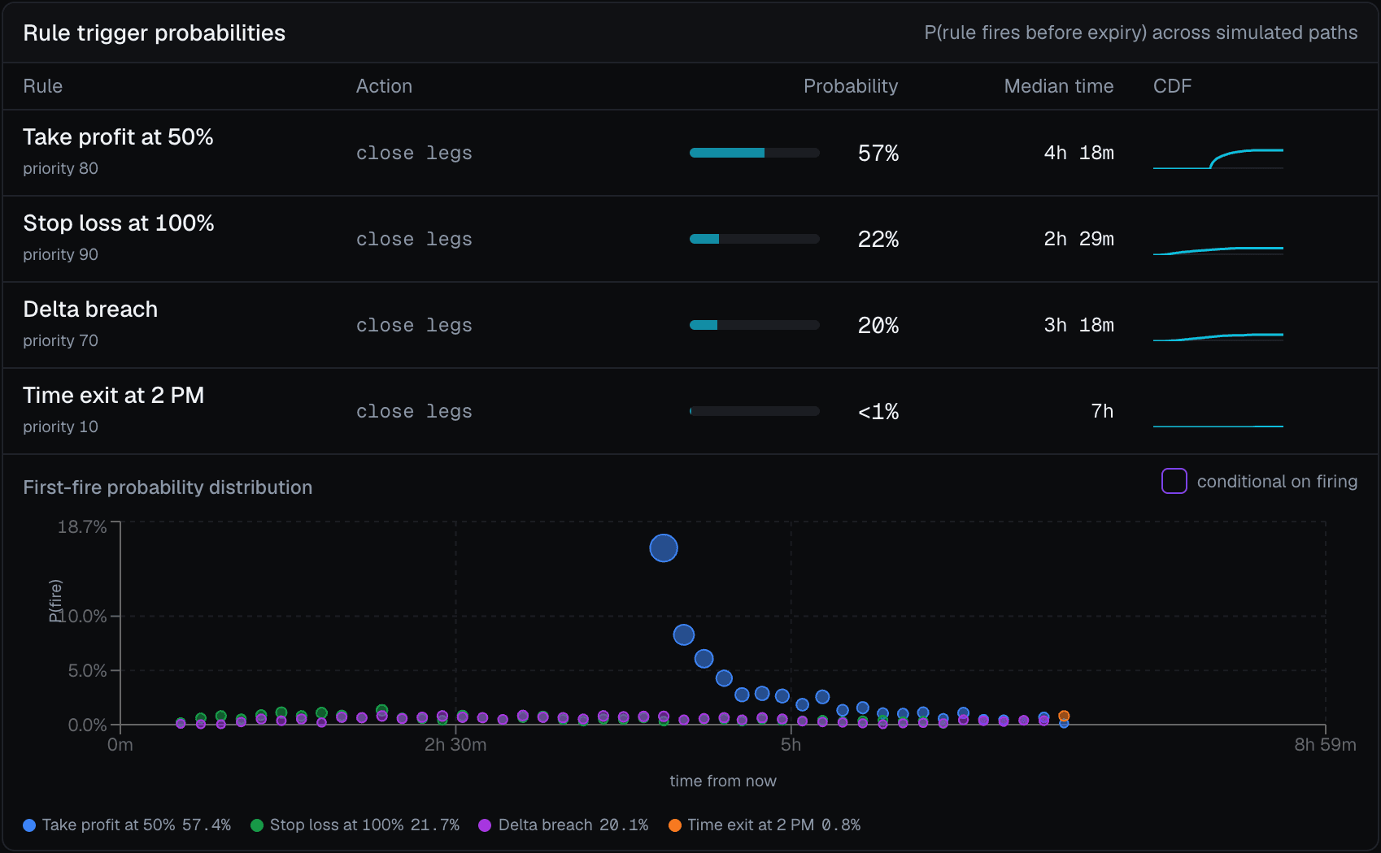This screenshot has width=1381, height=853.
Task: Click the Rule trigger probabilities title
Action: 155,32
